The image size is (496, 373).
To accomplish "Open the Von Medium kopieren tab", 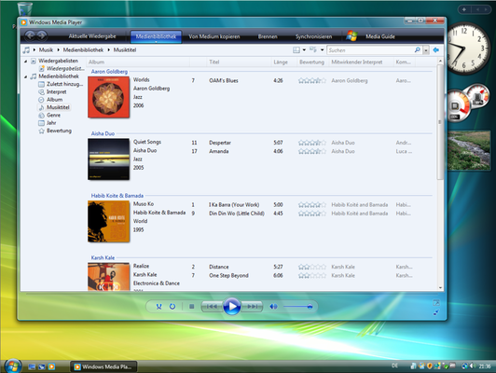I will point(214,36).
